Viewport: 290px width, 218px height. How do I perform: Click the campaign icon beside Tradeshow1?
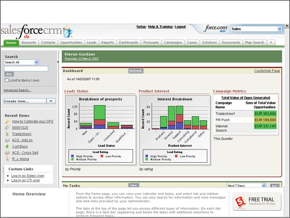7,134
